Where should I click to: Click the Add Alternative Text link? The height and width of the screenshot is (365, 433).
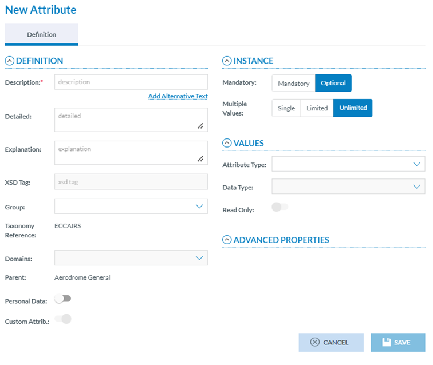click(x=178, y=97)
